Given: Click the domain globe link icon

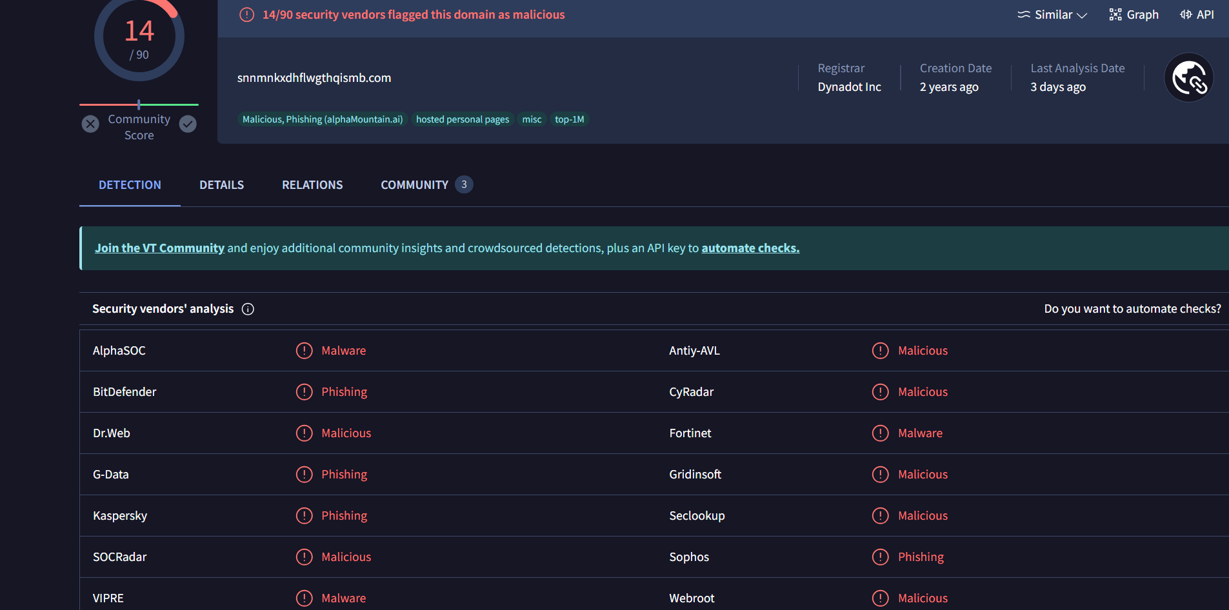Looking at the screenshot, I should pyautogui.click(x=1188, y=77).
